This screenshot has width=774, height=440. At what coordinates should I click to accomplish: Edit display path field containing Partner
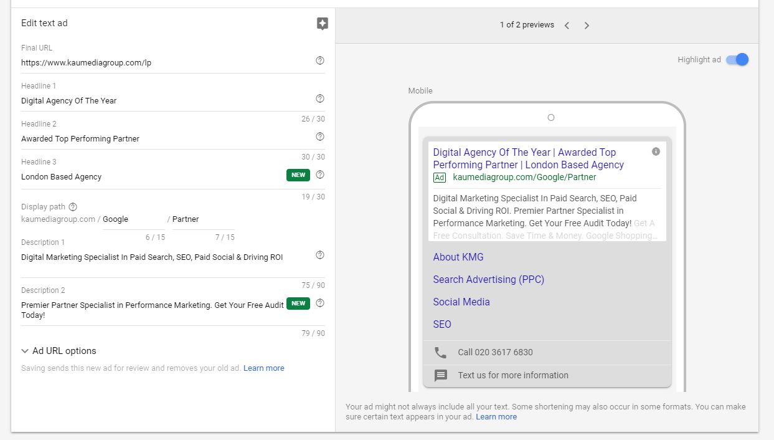[204, 219]
